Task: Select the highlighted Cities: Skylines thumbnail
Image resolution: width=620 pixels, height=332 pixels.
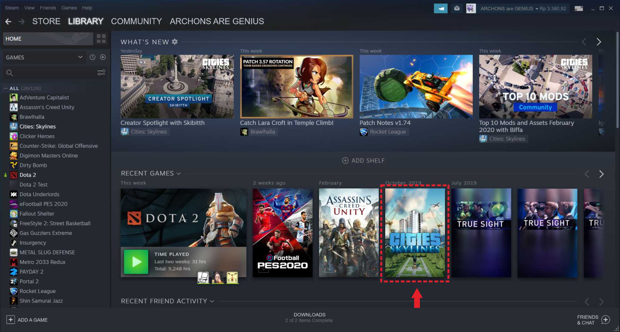Action: [x=415, y=233]
